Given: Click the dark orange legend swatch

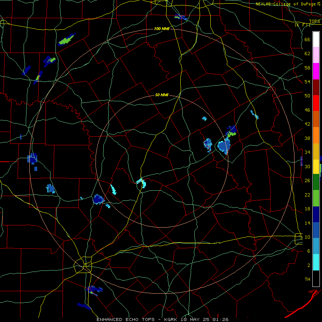Looking at the screenshot, I should (x=316, y=119).
